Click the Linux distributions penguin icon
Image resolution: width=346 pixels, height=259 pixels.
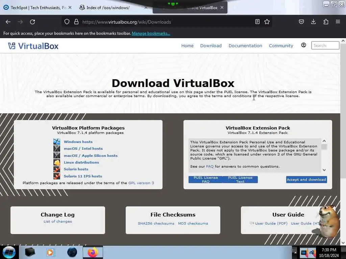pyautogui.click(x=57, y=162)
